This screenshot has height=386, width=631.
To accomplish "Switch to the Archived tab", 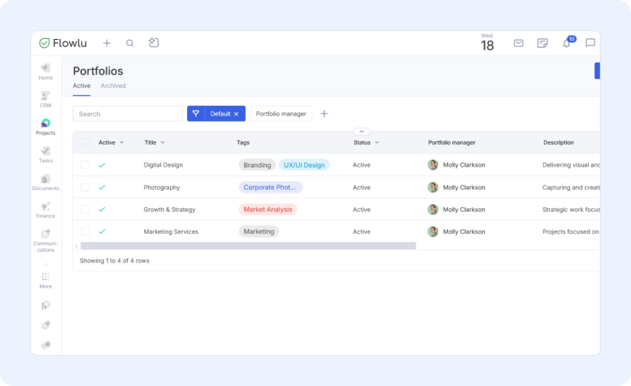I will 113,85.
